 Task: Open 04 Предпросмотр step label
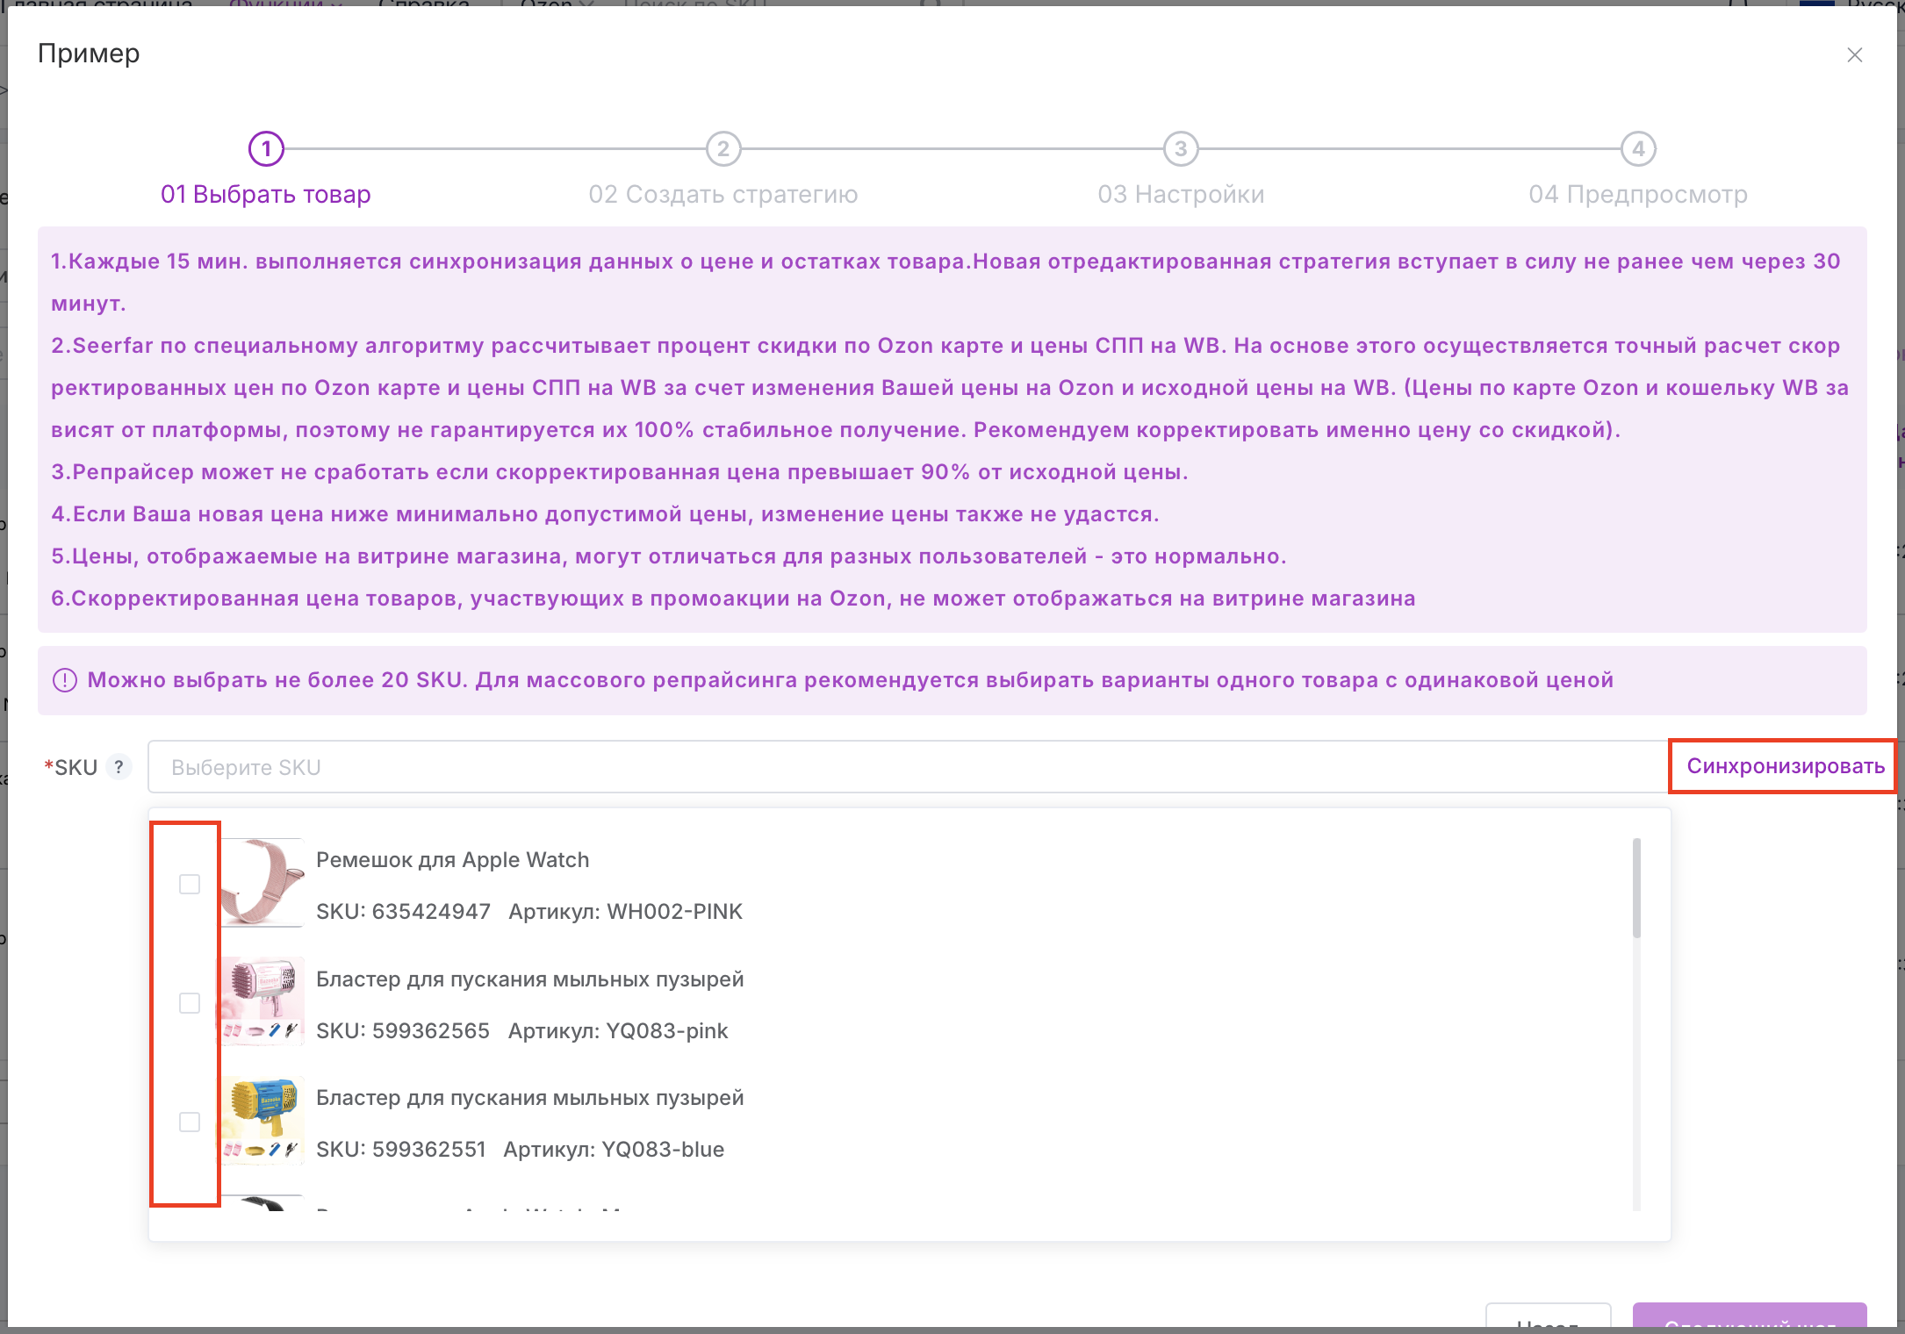coord(1638,194)
